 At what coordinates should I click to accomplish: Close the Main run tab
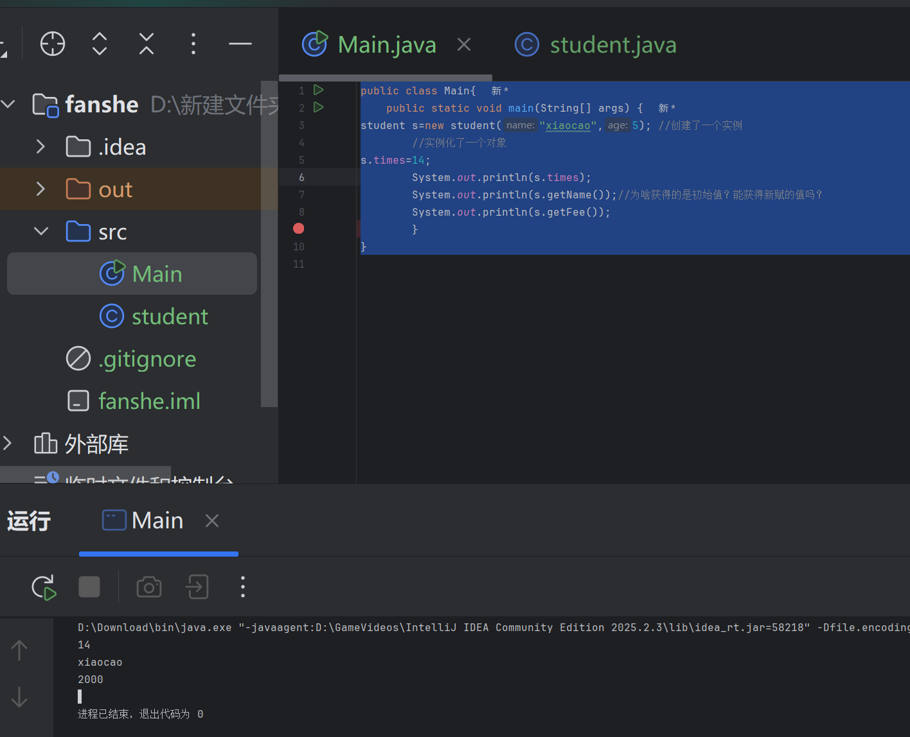pyautogui.click(x=212, y=521)
